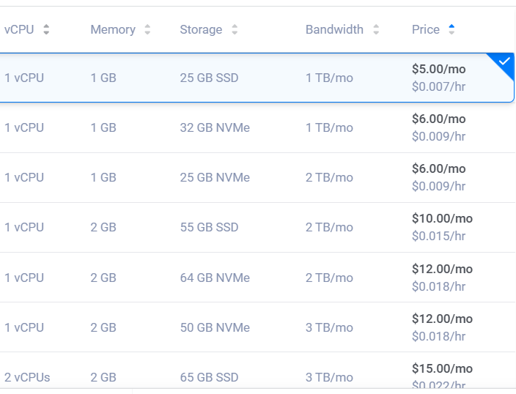Click the blue checkmark badge on the selected plan
This screenshot has width=516, height=394.
504,62
